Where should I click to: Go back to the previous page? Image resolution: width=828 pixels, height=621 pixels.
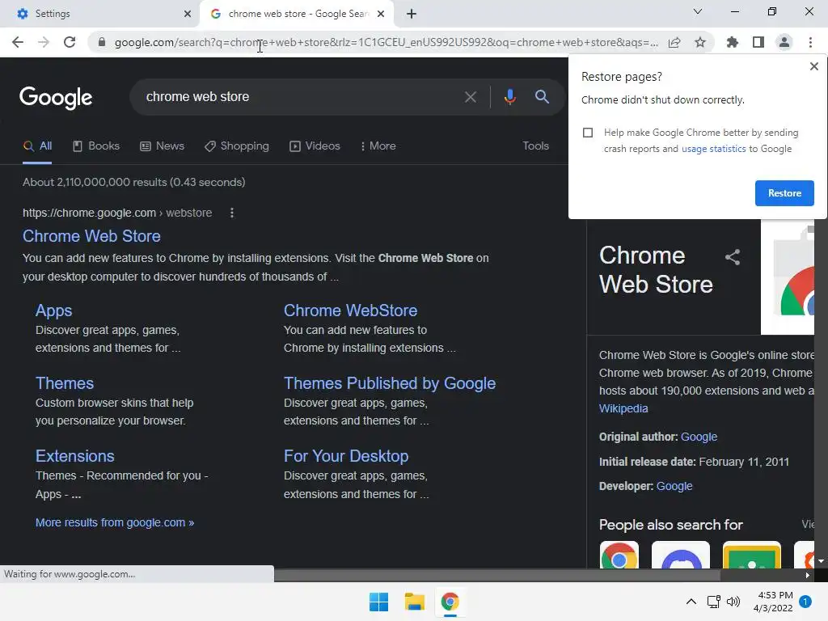pyautogui.click(x=18, y=42)
